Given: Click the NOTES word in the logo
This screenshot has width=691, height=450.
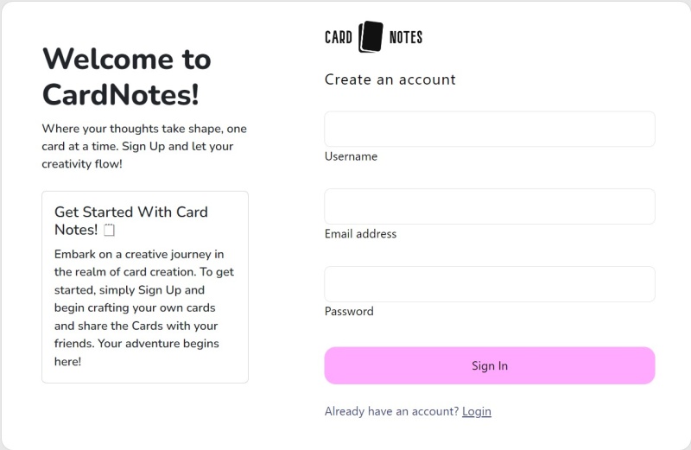Looking at the screenshot, I should (406, 37).
